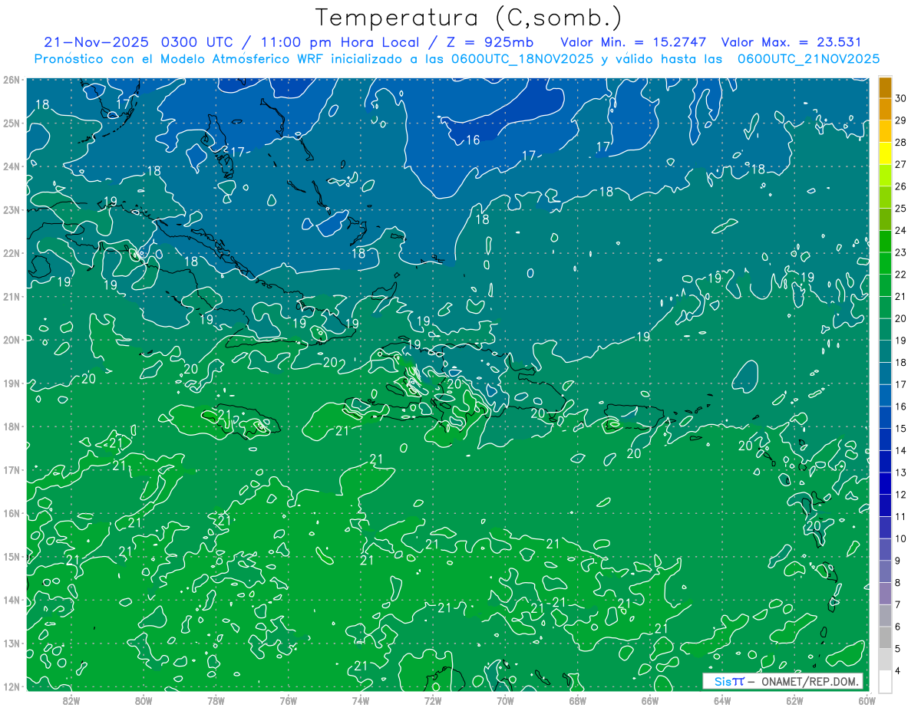The width and height of the screenshot is (921, 711).
Task: Pick the legend color swatch labeled 20
Action: tap(885, 308)
